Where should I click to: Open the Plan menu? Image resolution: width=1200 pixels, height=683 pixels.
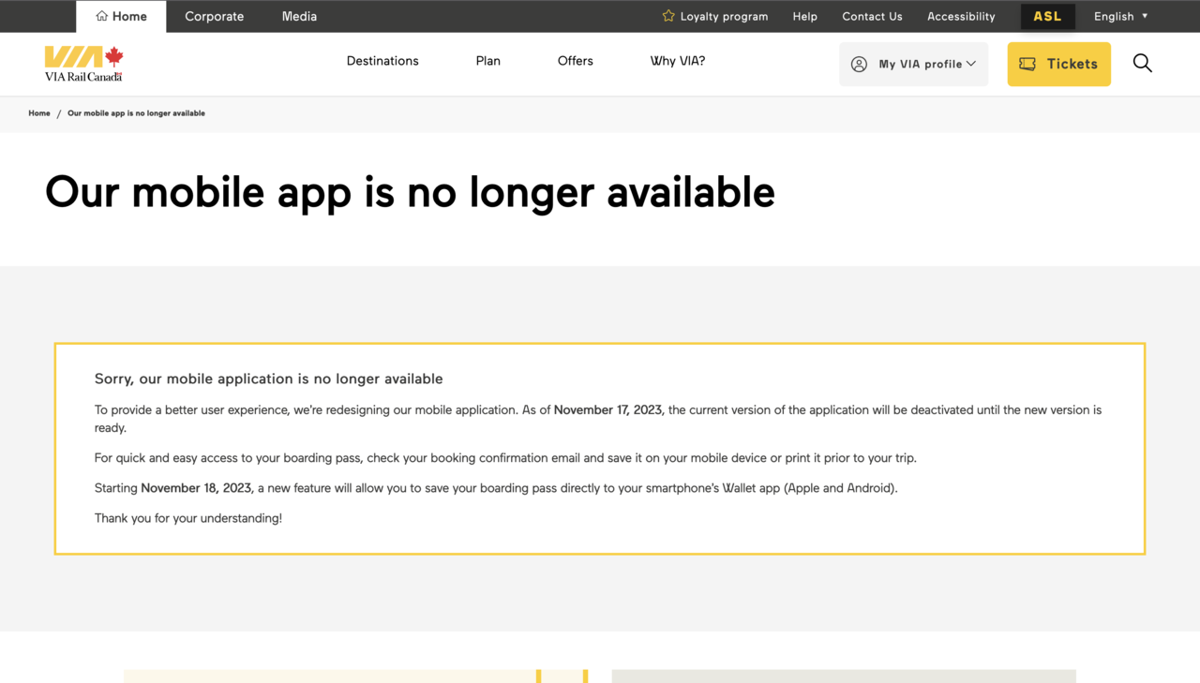pyautogui.click(x=488, y=61)
